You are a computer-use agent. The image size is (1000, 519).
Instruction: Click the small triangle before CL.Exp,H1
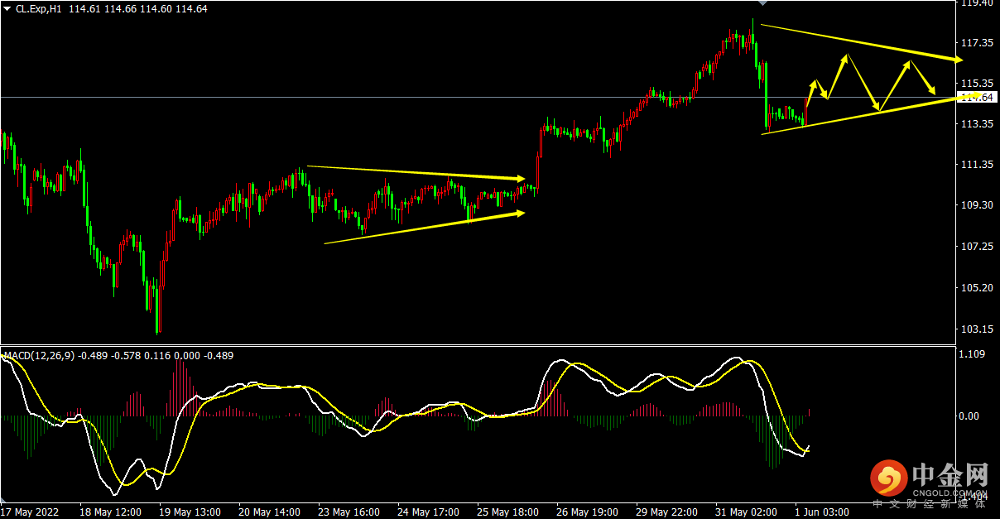(x=7, y=8)
